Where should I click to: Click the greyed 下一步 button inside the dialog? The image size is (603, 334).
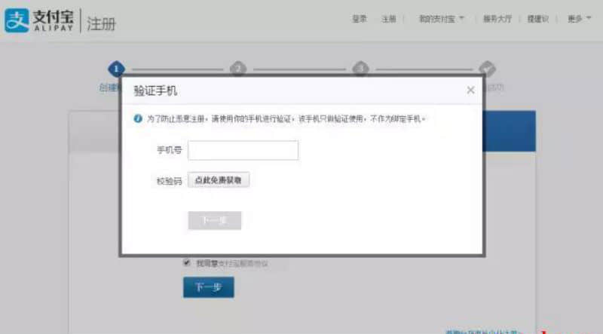point(214,220)
